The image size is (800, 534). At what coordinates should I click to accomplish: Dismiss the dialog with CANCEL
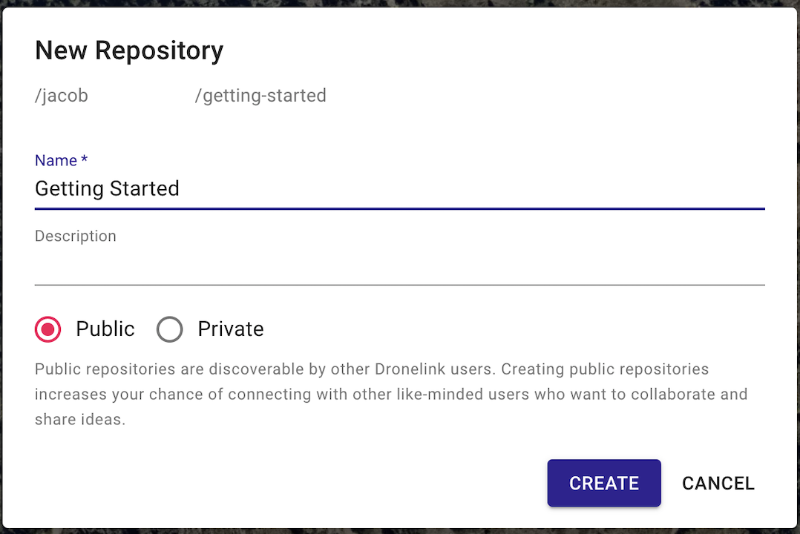pyautogui.click(x=718, y=483)
